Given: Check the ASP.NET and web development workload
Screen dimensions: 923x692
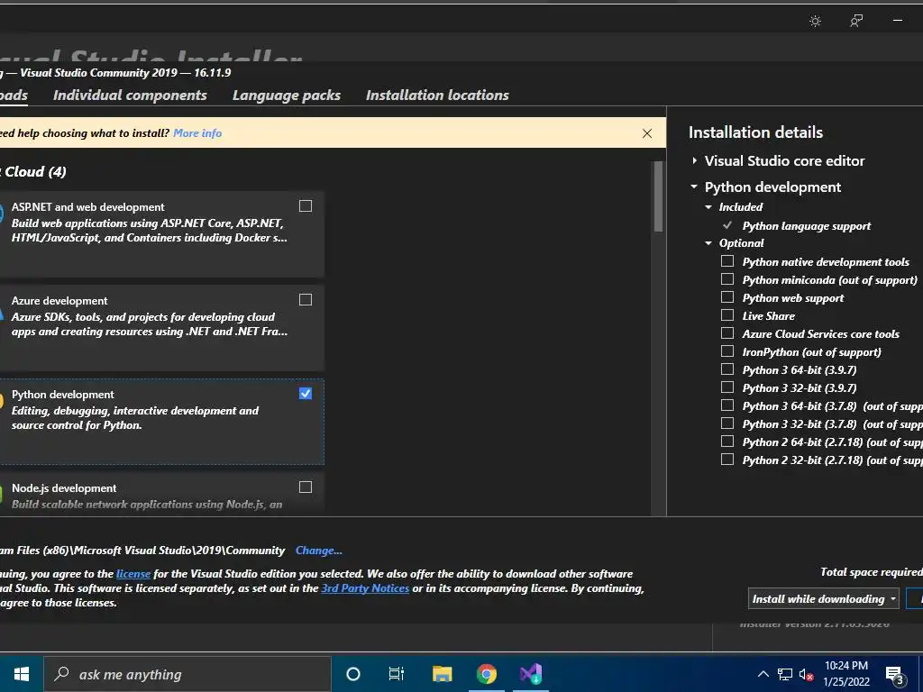Looking at the screenshot, I should [306, 206].
